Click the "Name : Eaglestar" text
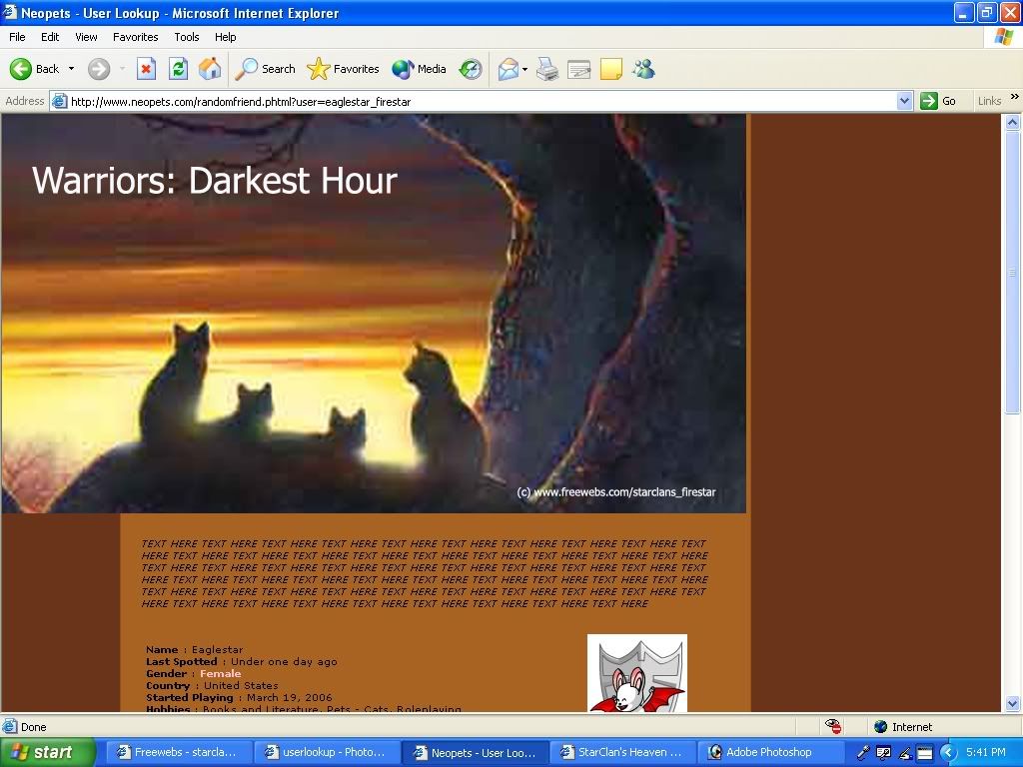The image size is (1023, 767). (x=195, y=649)
